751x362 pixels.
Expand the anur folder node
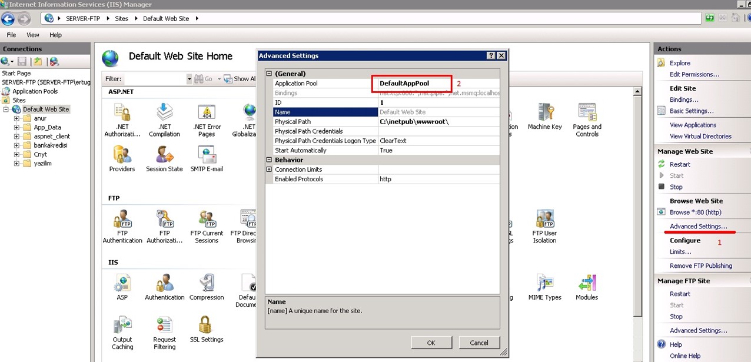18,118
